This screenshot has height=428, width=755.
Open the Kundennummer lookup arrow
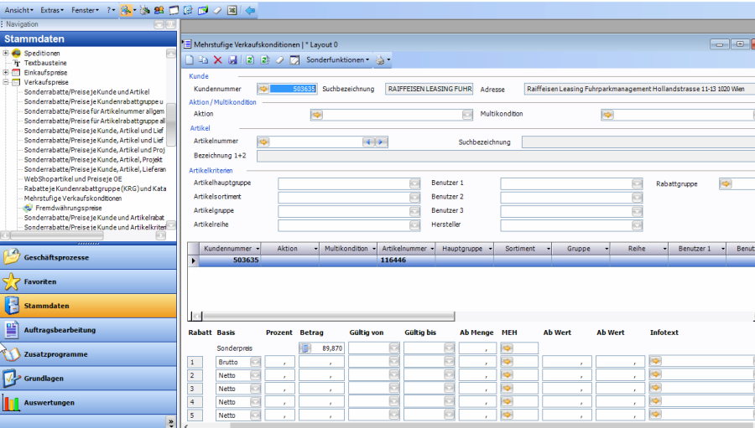tap(263, 88)
